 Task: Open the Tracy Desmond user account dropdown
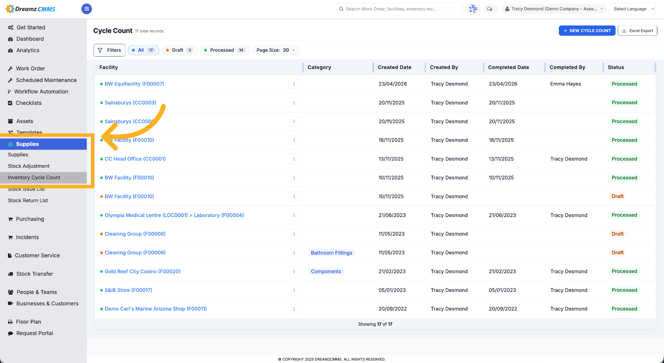[554, 9]
